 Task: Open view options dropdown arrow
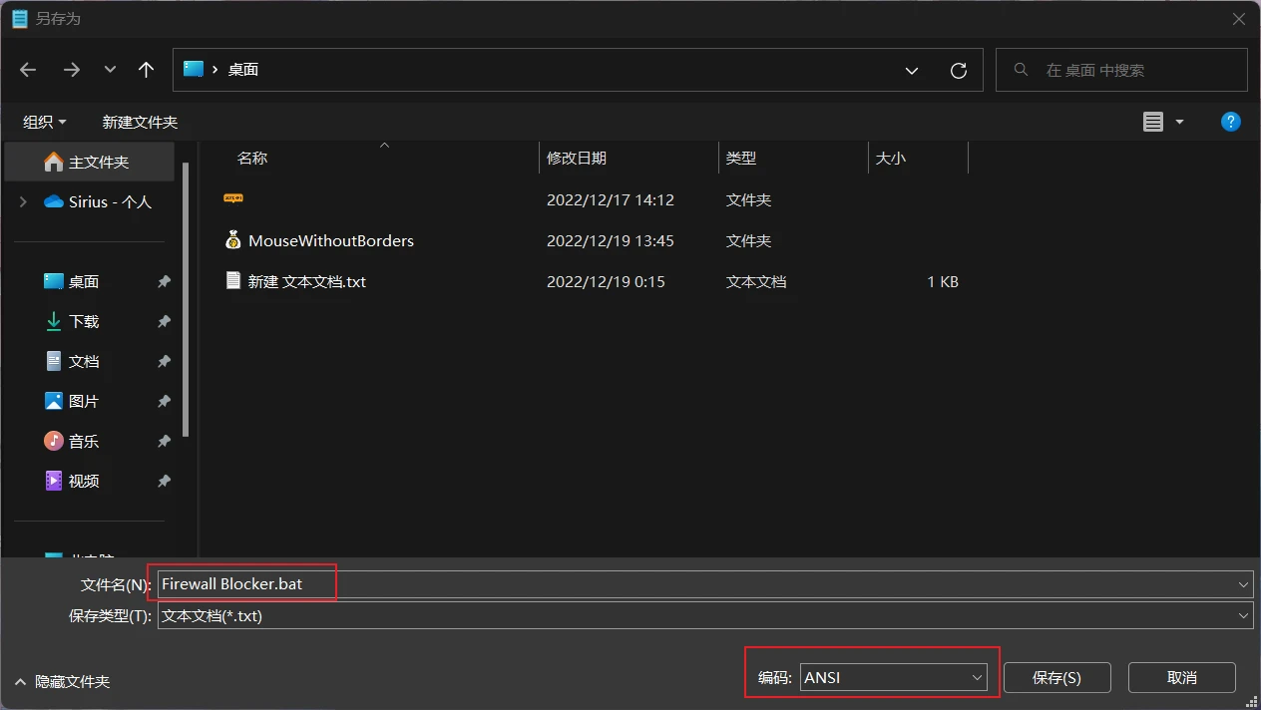click(x=1179, y=122)
